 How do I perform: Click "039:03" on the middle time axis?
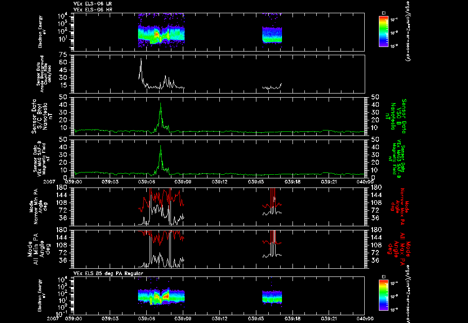(x=110, y=182)
